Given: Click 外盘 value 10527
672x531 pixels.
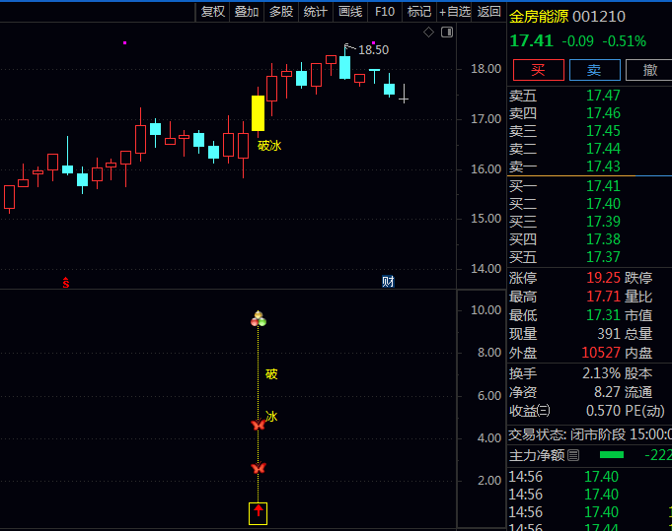Looking at the screenshot, I should tap(601, 353).
